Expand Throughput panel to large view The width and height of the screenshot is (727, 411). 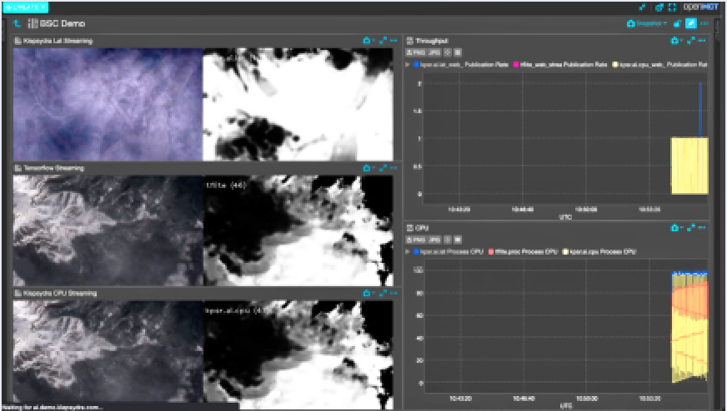point(691,41)
